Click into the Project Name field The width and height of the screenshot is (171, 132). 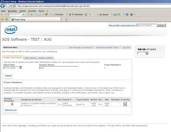pos(58,68)
